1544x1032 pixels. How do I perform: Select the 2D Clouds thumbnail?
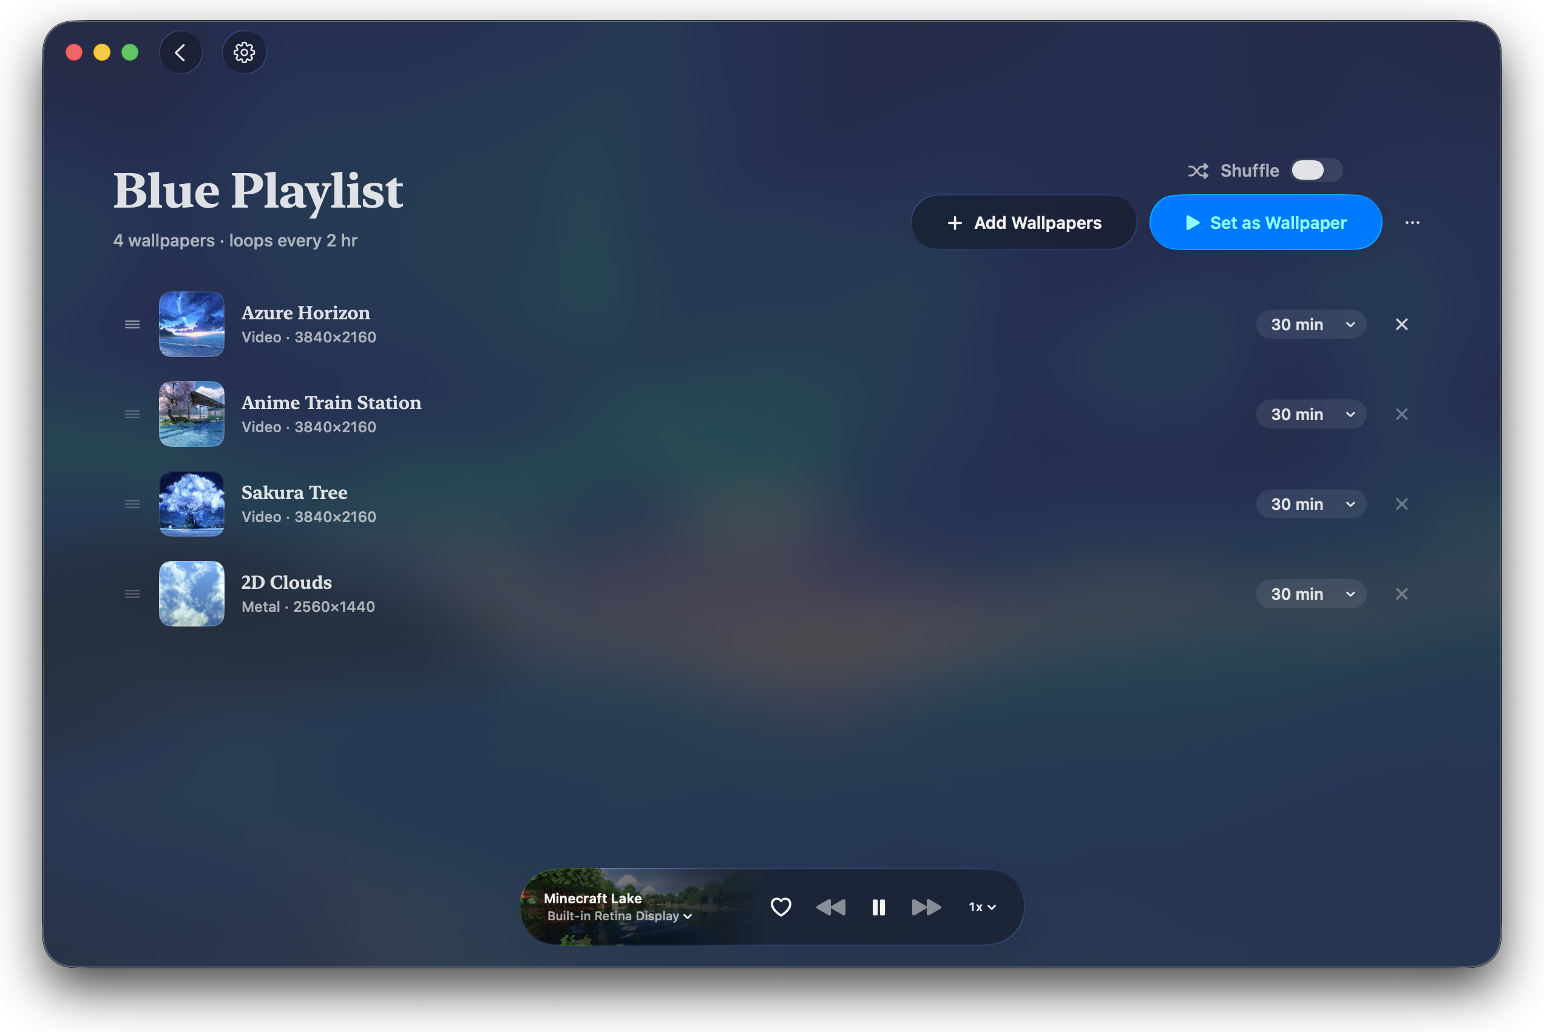(191, 594)
